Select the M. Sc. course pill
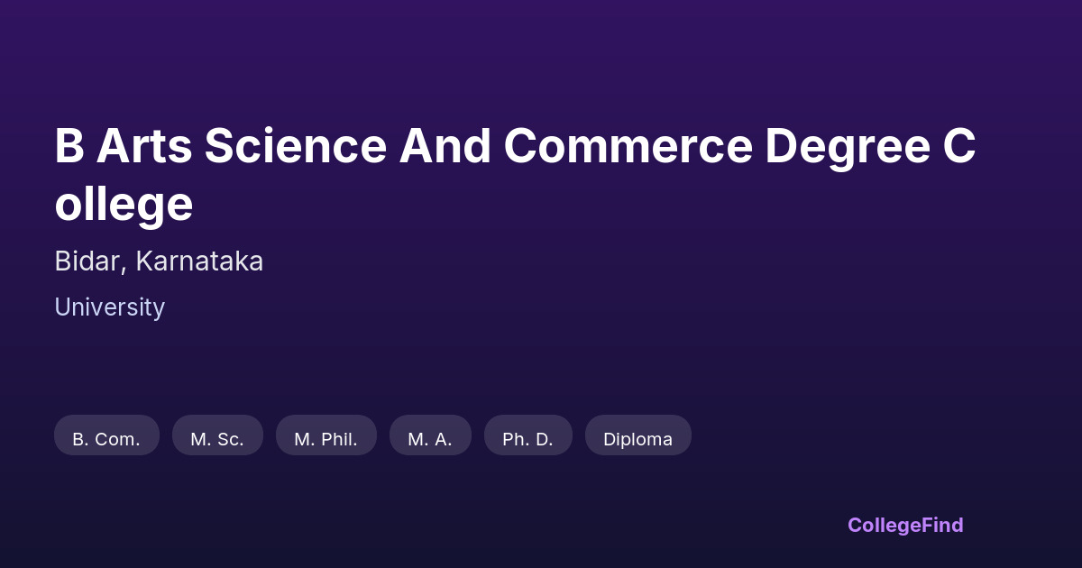This screenshot has width=1082, height=568. [217, 439]
